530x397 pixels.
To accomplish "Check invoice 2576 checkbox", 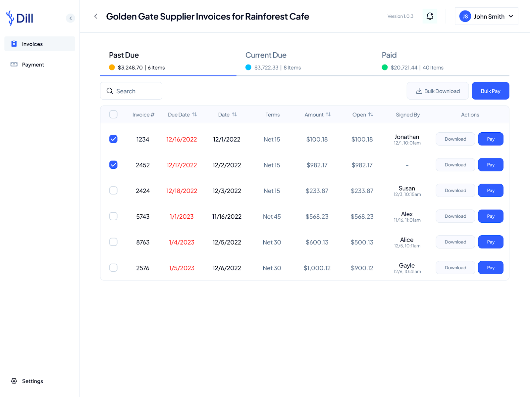I will coord(113,268).
